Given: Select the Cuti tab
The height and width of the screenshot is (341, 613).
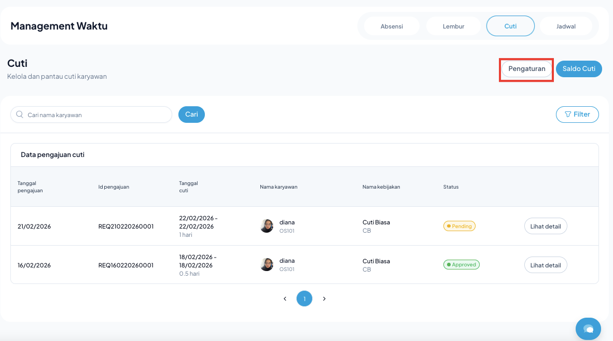Looking at the screenshot, I should [510, 26].
